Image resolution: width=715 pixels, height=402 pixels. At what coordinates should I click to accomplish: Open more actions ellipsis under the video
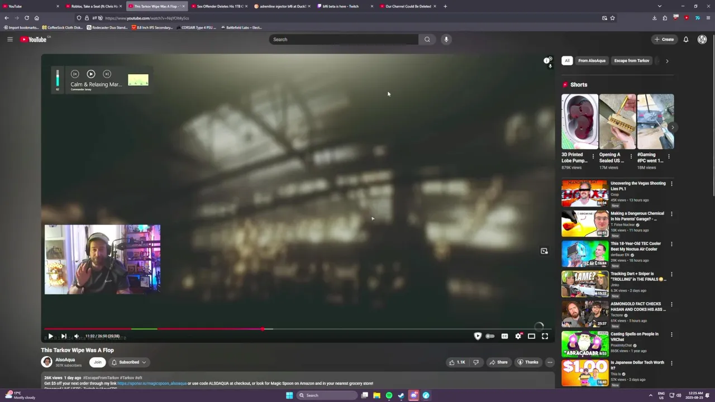click(550, 362)
